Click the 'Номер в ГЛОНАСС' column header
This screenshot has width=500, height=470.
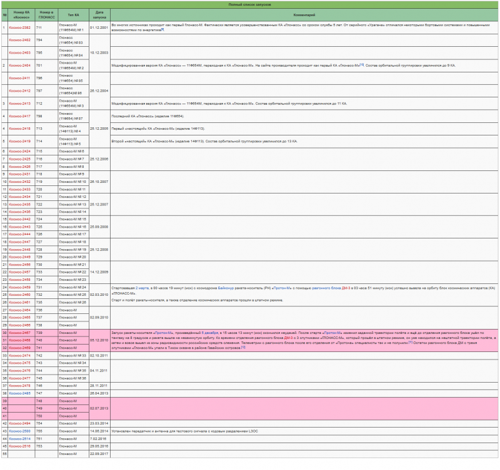point(46,14)
